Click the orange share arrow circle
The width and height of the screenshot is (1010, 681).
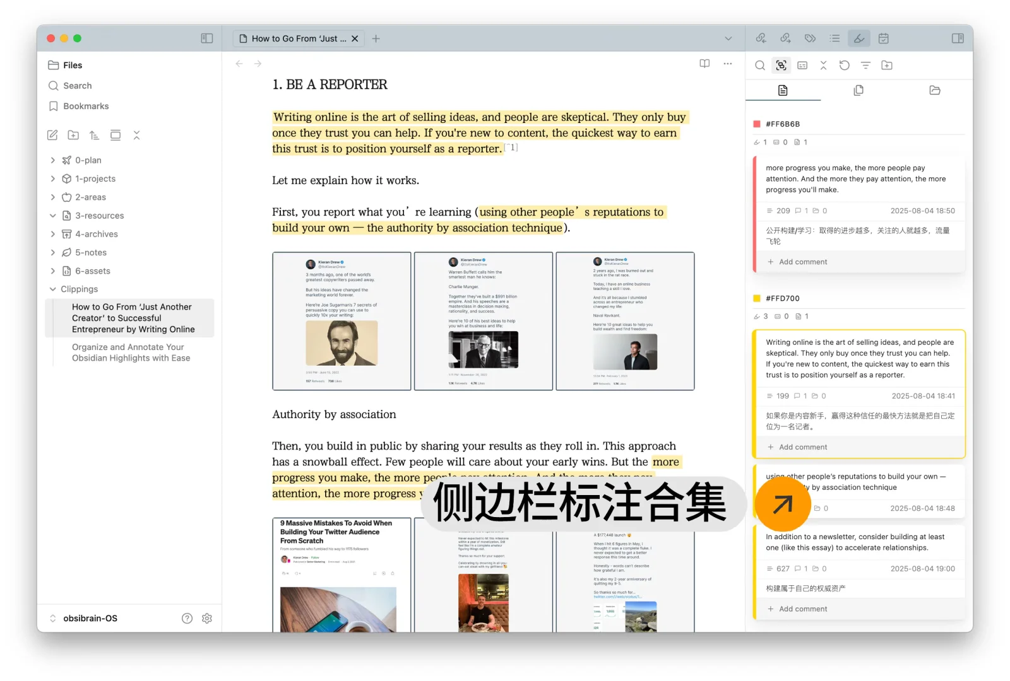(783, 504)
